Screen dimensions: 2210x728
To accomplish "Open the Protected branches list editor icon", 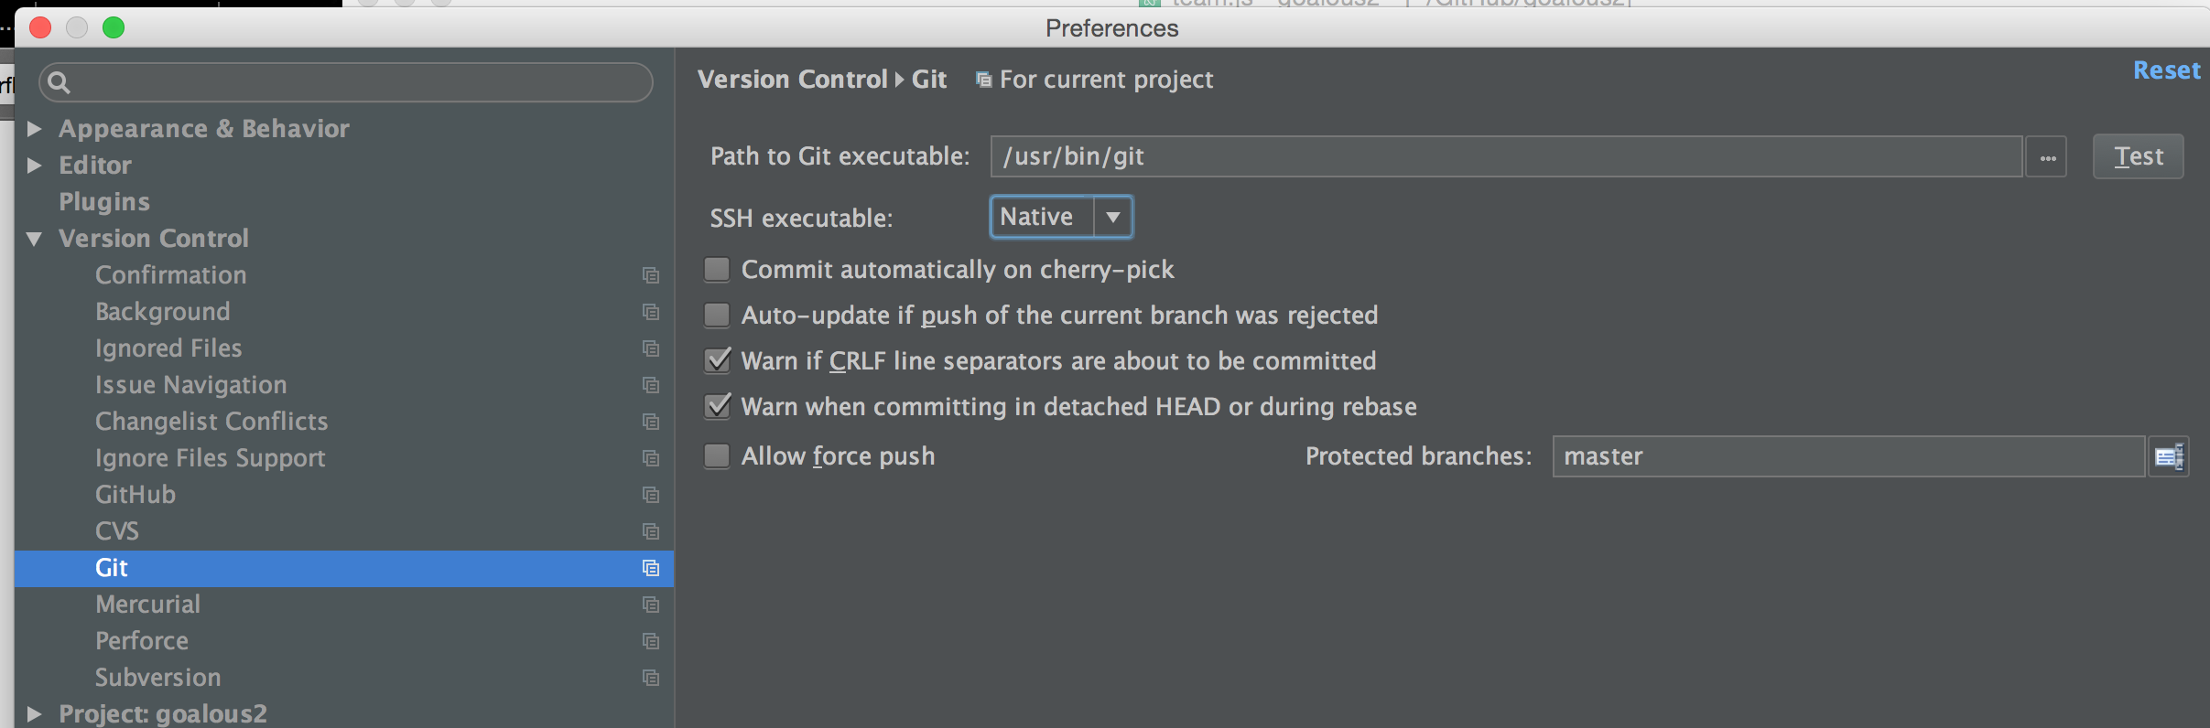I will tap(2171, 455).
